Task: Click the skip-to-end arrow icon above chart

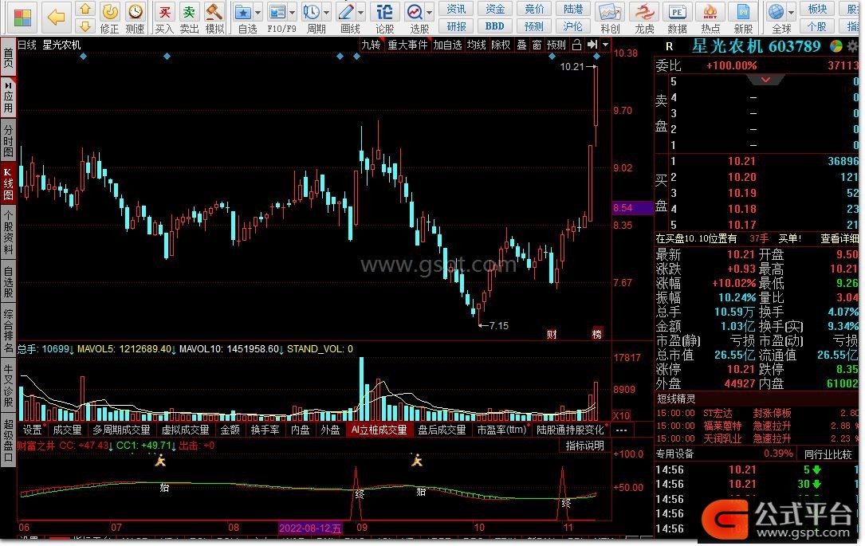Action: (x=592, y=45)
